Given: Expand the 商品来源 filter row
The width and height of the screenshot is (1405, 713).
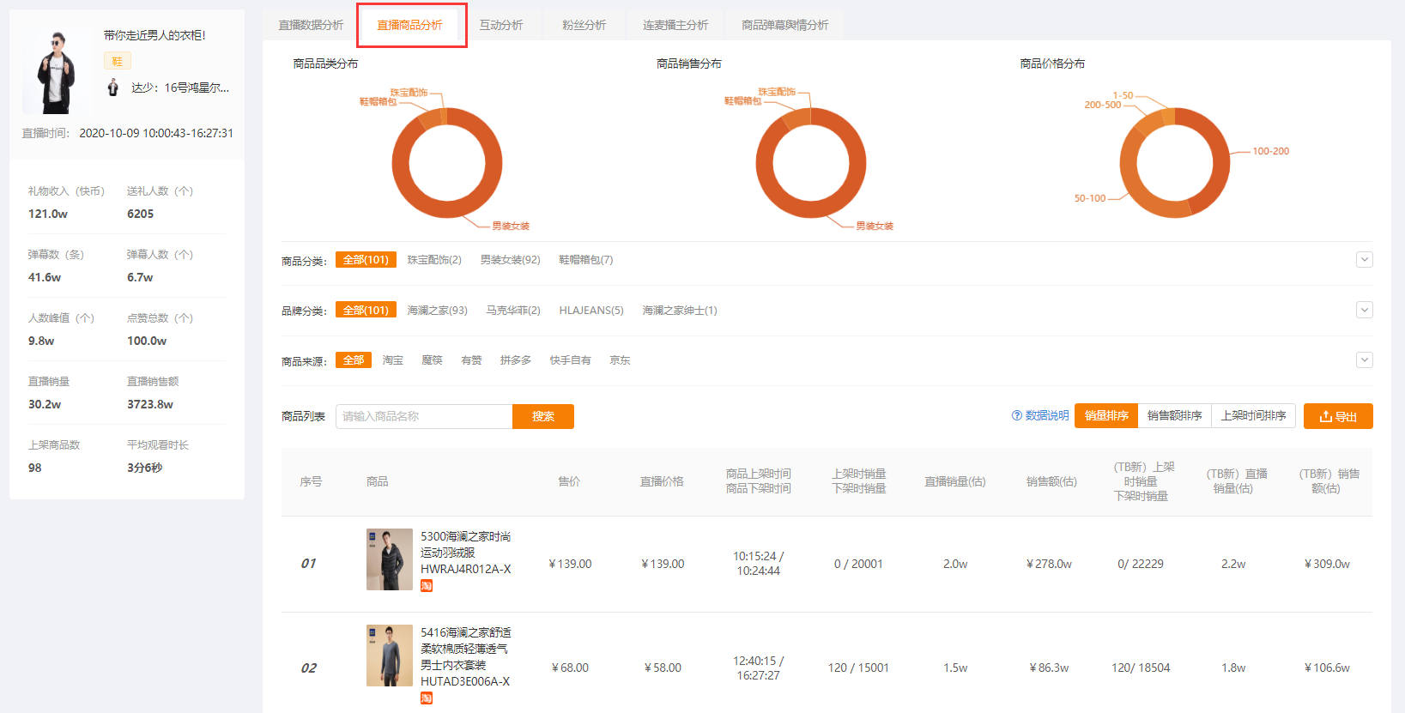Looking at the screenshot, I should pos(1364,360).
